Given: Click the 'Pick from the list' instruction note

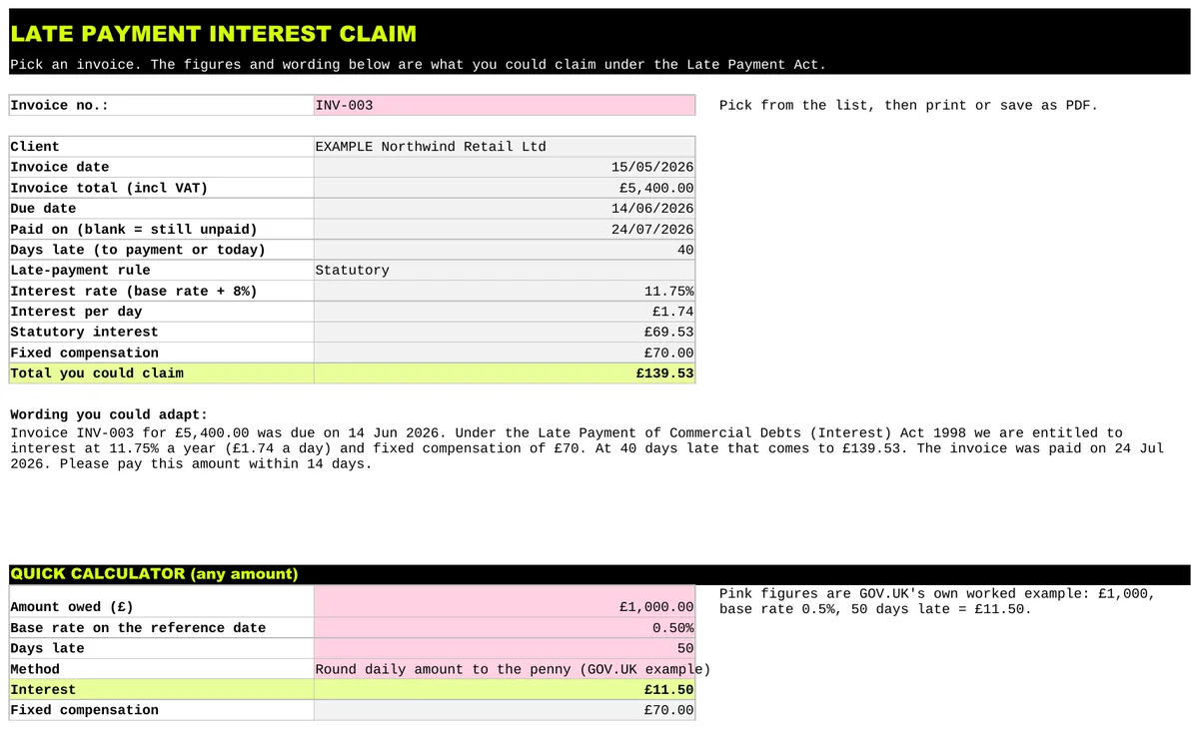Looking at the screenshot, I should point(908,105).
